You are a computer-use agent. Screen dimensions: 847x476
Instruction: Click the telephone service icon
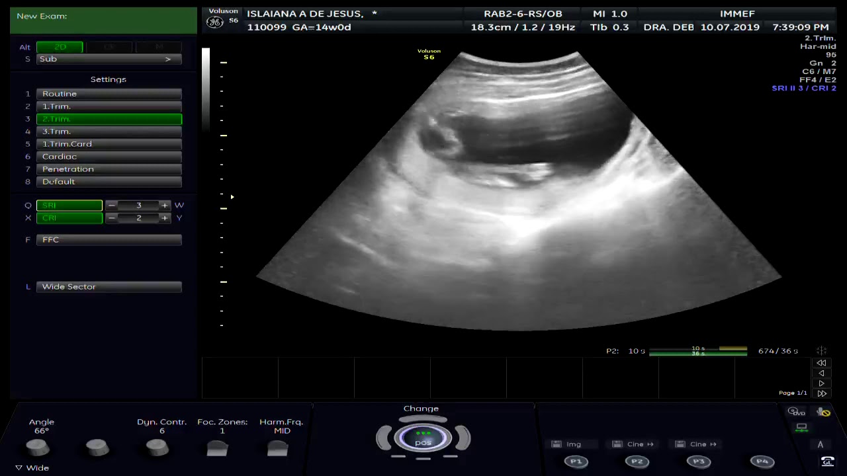coord(827,461)
